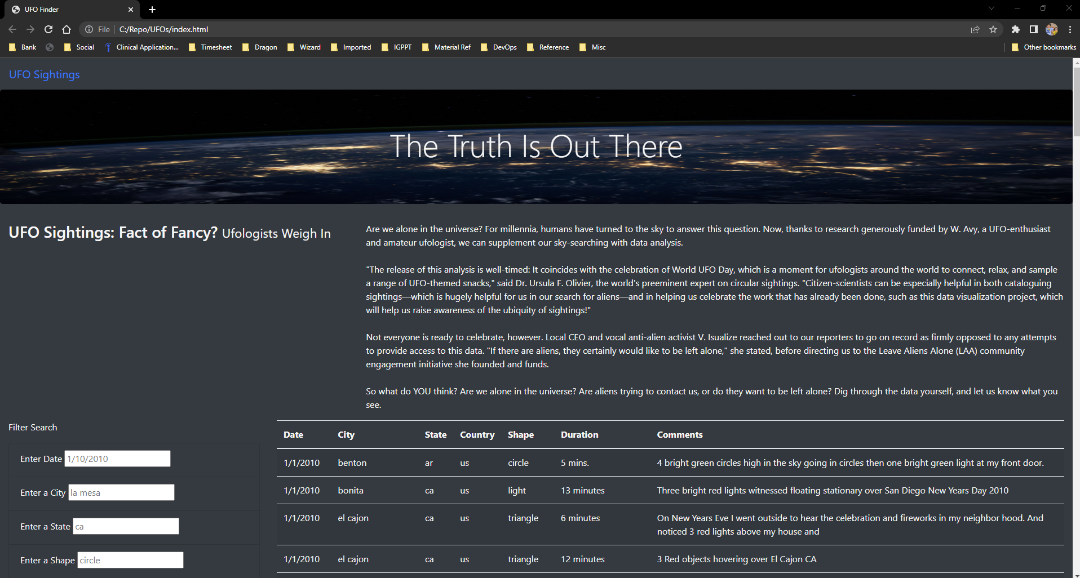Open the tab search chevron

[x=991, y=8]
